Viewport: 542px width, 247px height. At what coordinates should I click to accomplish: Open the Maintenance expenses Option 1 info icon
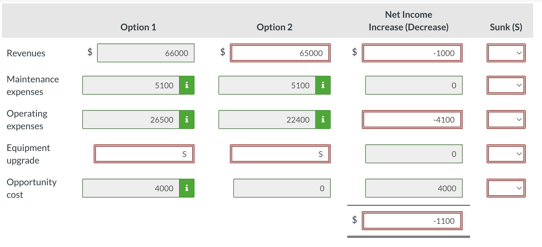pyautogui.click(x=187, y=85)
